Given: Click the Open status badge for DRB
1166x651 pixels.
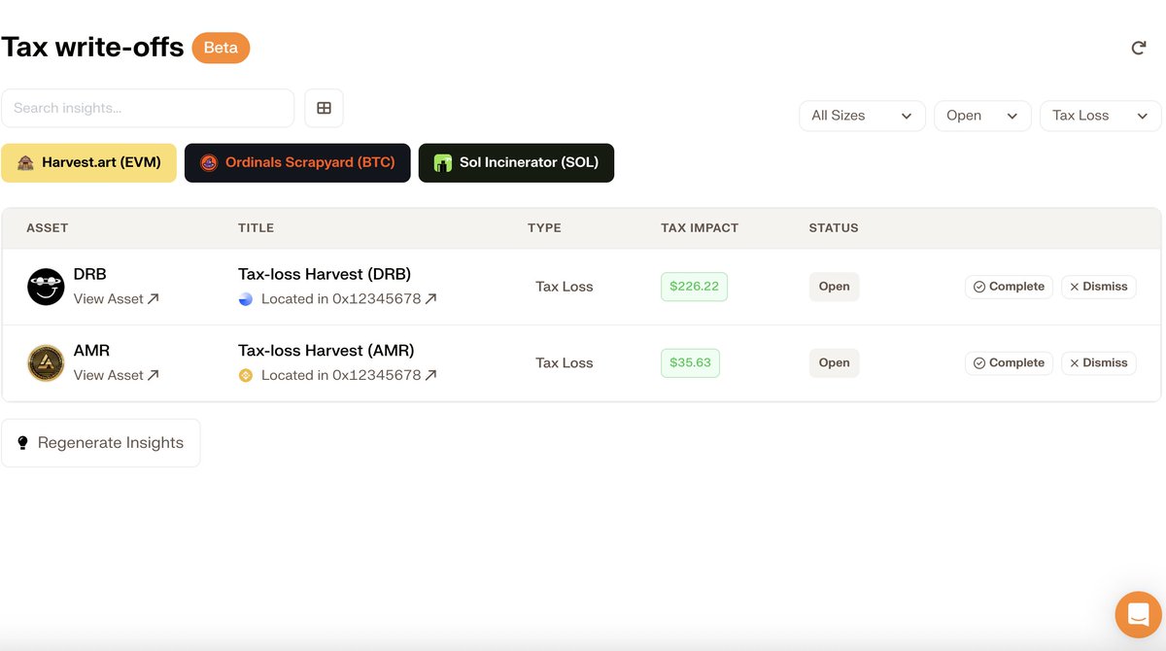Looking at the screenshot, I should point(834,287).
